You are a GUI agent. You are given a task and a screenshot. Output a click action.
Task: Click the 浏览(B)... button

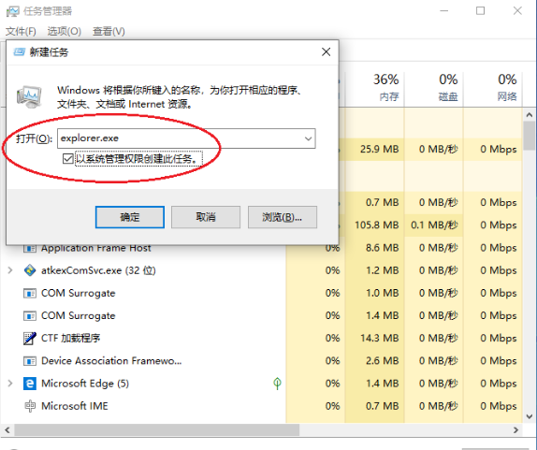pyautogui.click(x=283, y=217)
